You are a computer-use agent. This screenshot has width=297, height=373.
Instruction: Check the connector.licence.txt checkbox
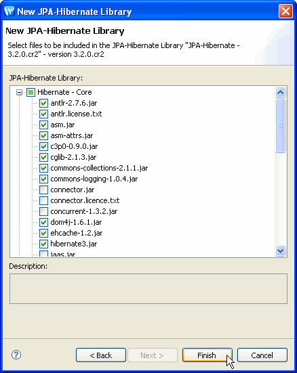[x=43, y=200]
